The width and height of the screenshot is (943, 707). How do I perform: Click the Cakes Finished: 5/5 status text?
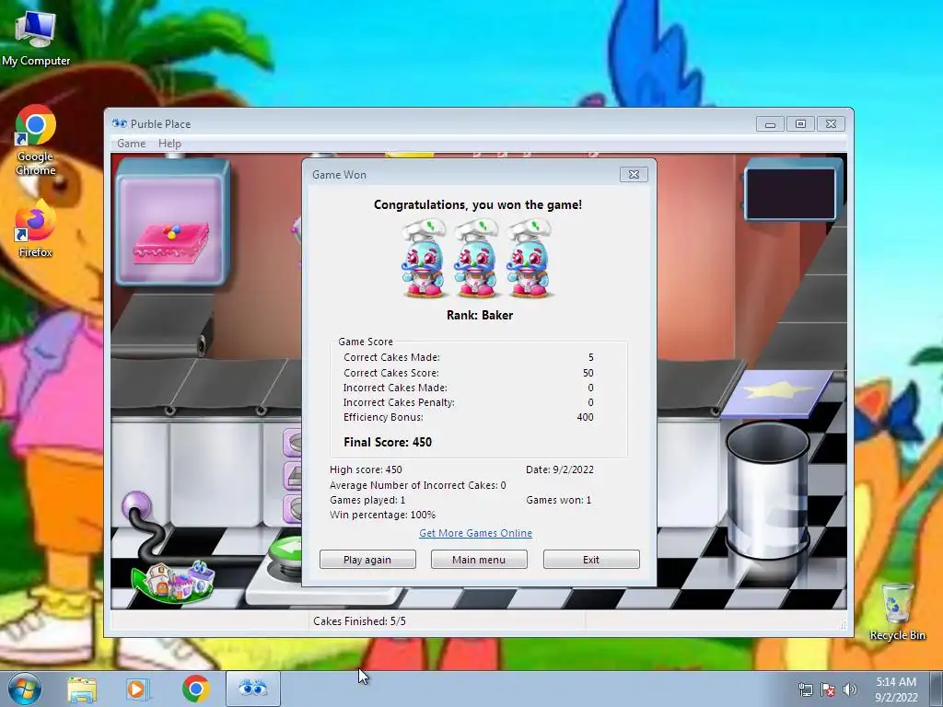click(x=359, y=621)
